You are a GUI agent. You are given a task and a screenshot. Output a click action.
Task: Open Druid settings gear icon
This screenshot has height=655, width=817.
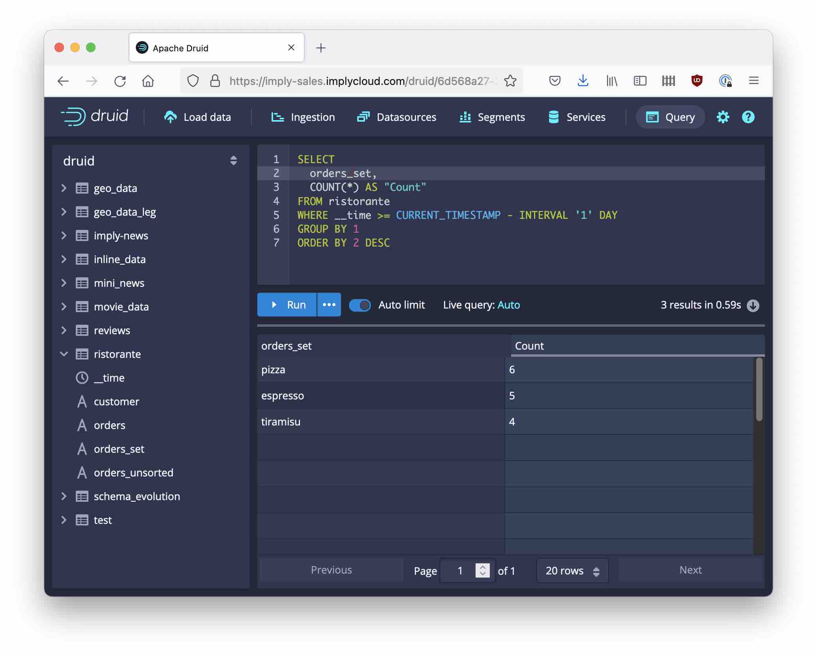(x=723, y=117)
